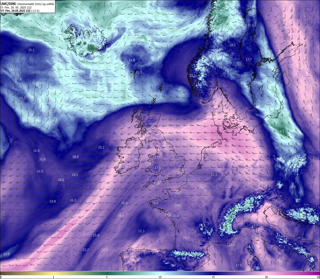Click the 11.5 value in the North Sea
This screenshot has width=320, height=279.
181,95
